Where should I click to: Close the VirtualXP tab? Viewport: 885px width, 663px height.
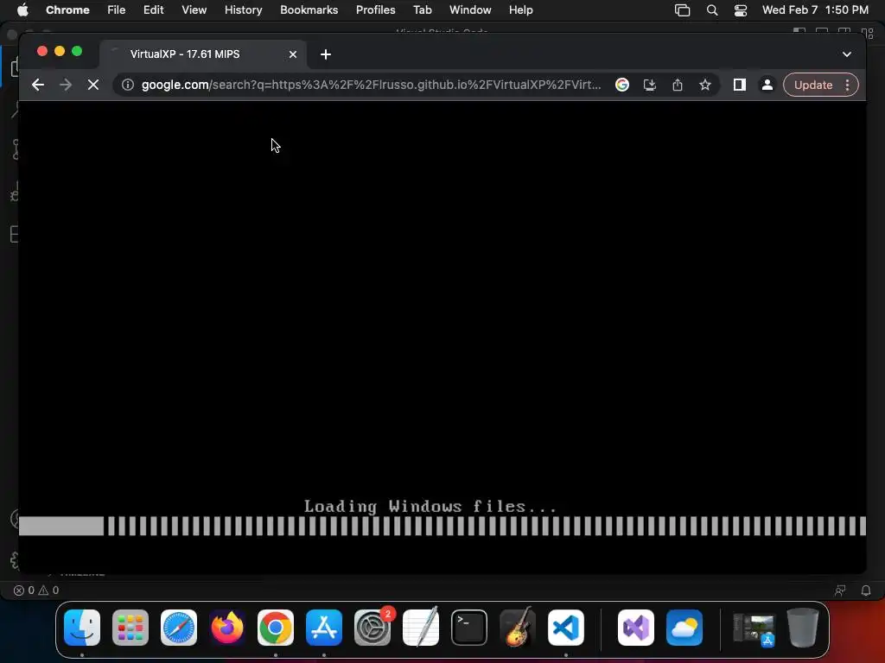click(x=292, y=54)
